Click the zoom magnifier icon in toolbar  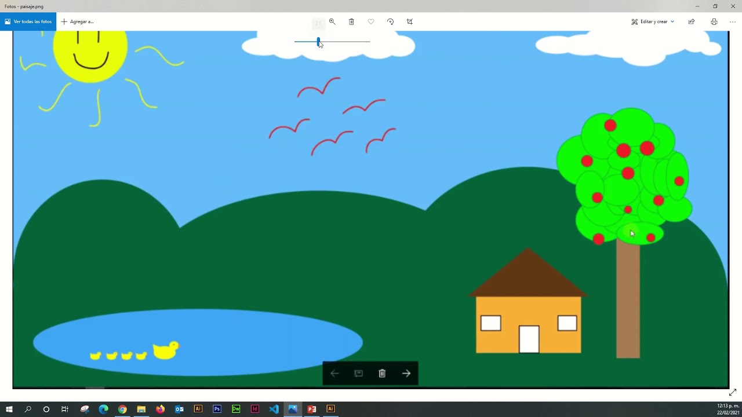click(x=332, y=21)
